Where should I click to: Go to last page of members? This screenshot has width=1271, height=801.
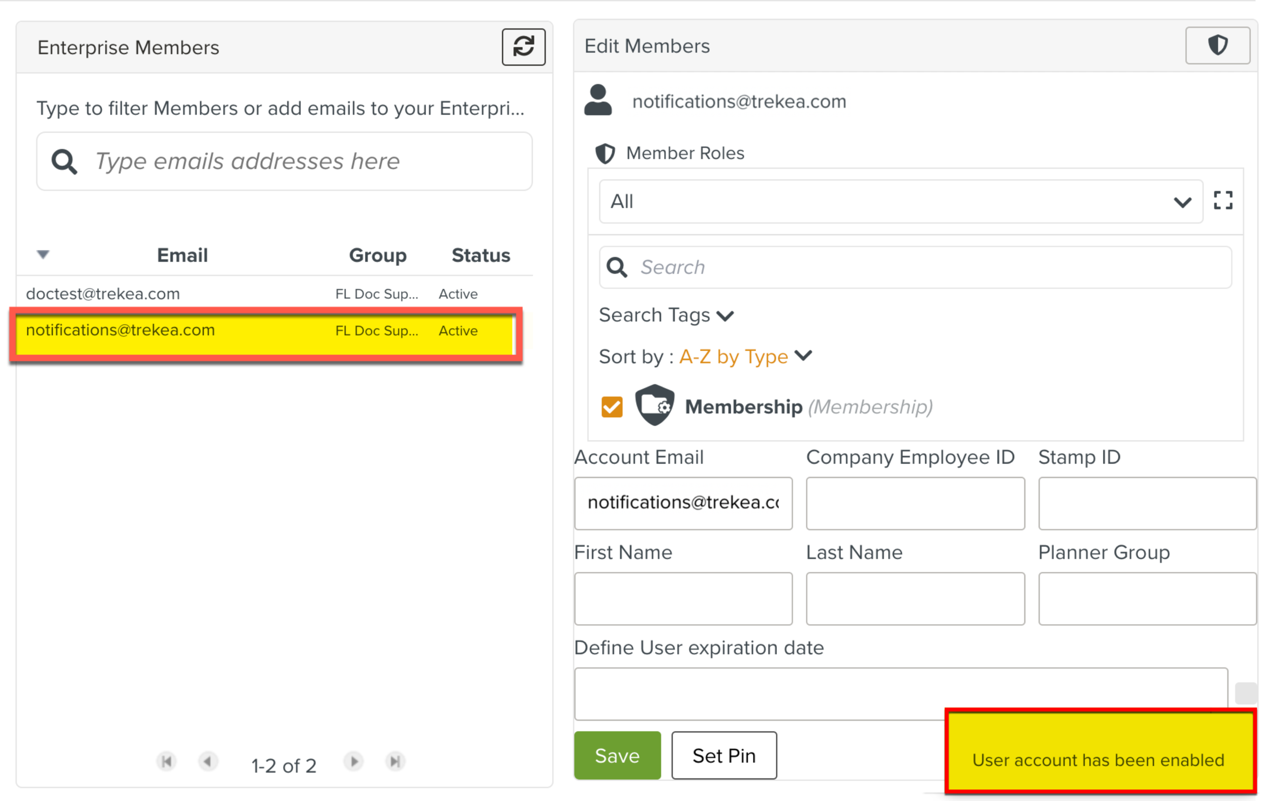pos(395,761)
